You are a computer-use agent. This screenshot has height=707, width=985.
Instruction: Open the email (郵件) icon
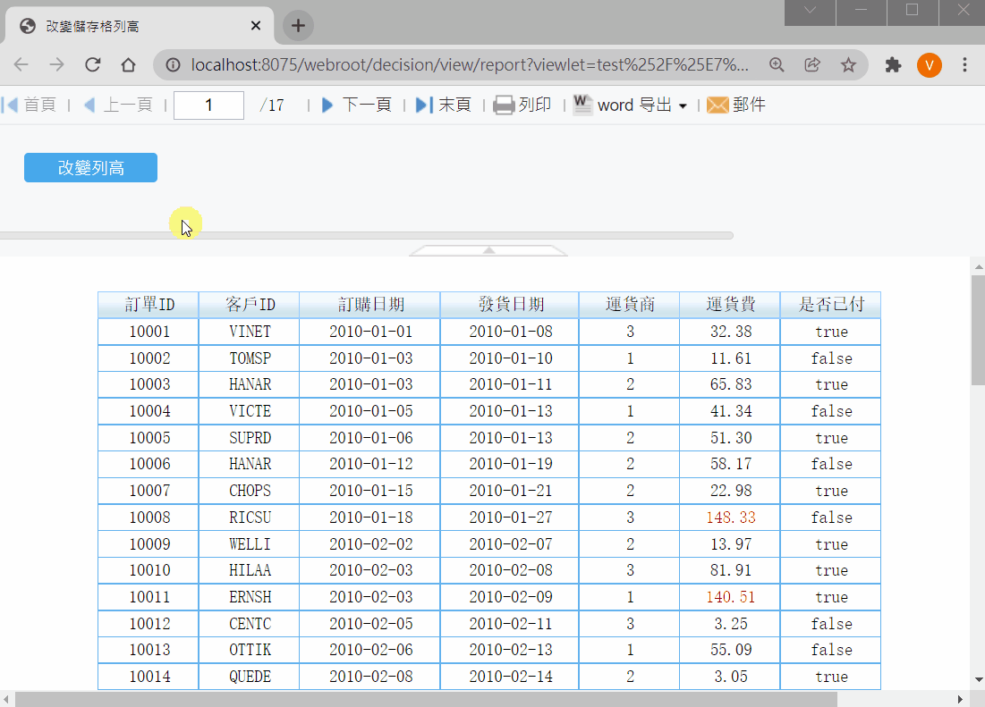point(718,105)
